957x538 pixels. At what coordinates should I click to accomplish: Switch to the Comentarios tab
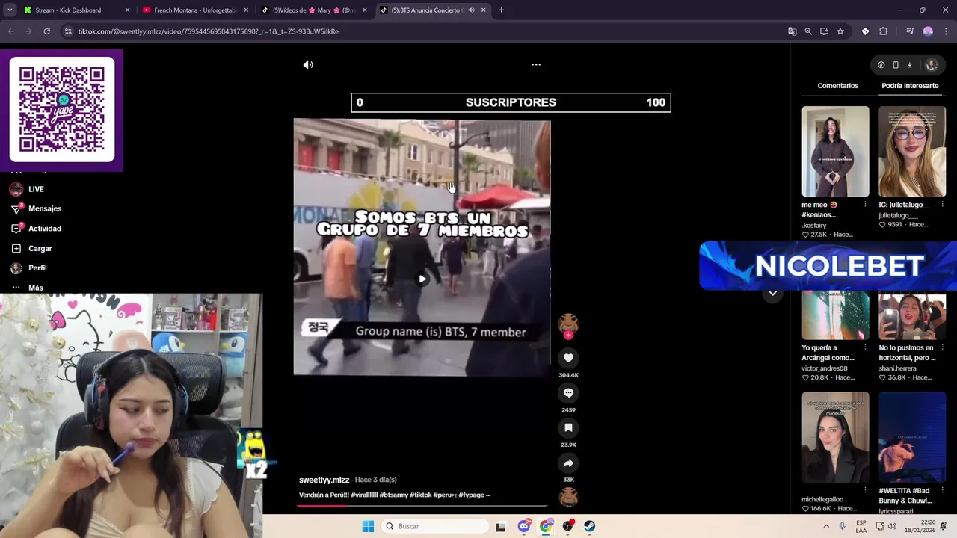pos(837,86)
